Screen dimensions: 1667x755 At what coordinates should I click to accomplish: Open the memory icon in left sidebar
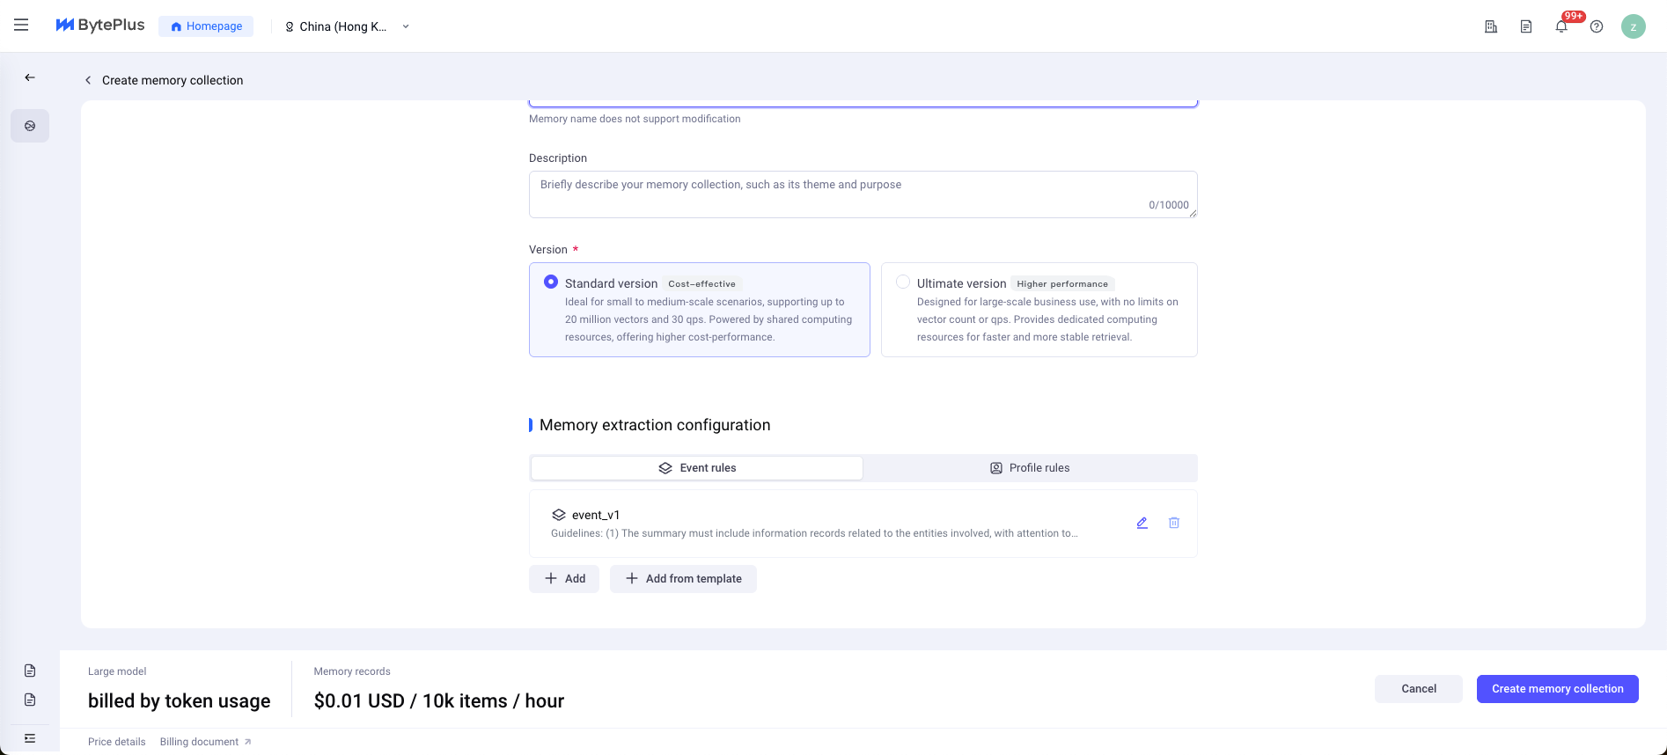(30, 126)
